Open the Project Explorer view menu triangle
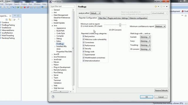188x105 pixels. (x=19, y=20)
